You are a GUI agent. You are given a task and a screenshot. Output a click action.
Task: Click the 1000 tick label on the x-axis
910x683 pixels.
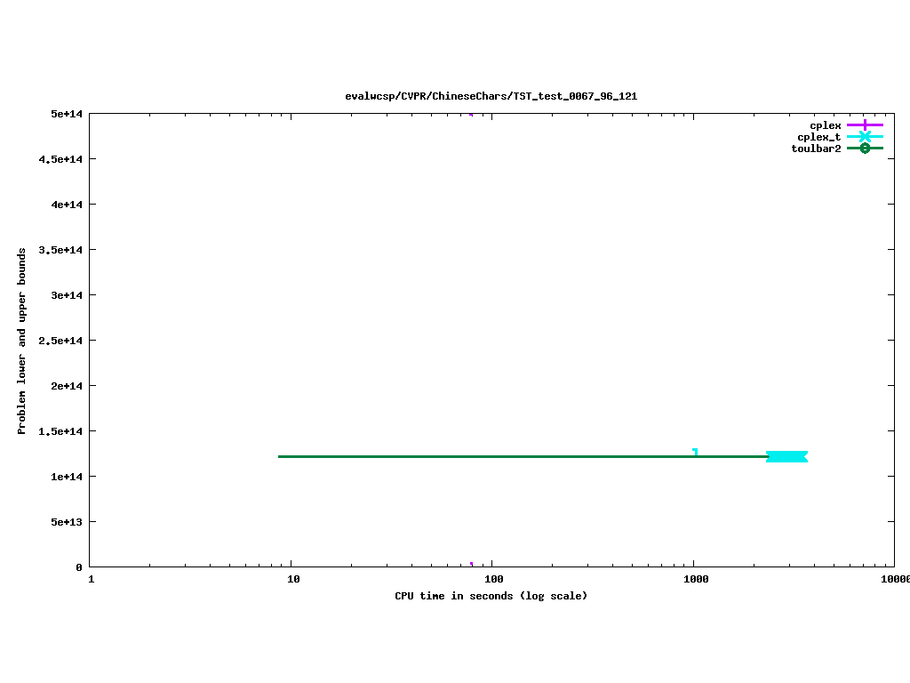coord(694,580)
